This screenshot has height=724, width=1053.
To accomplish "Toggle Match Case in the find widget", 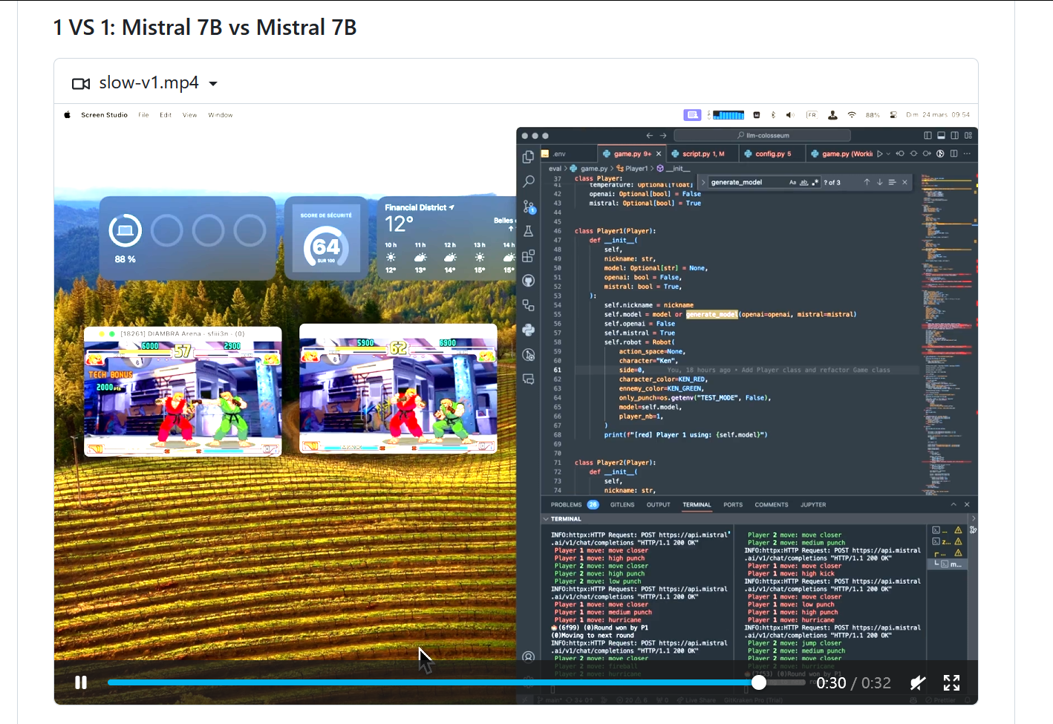I will coord(792,182).
